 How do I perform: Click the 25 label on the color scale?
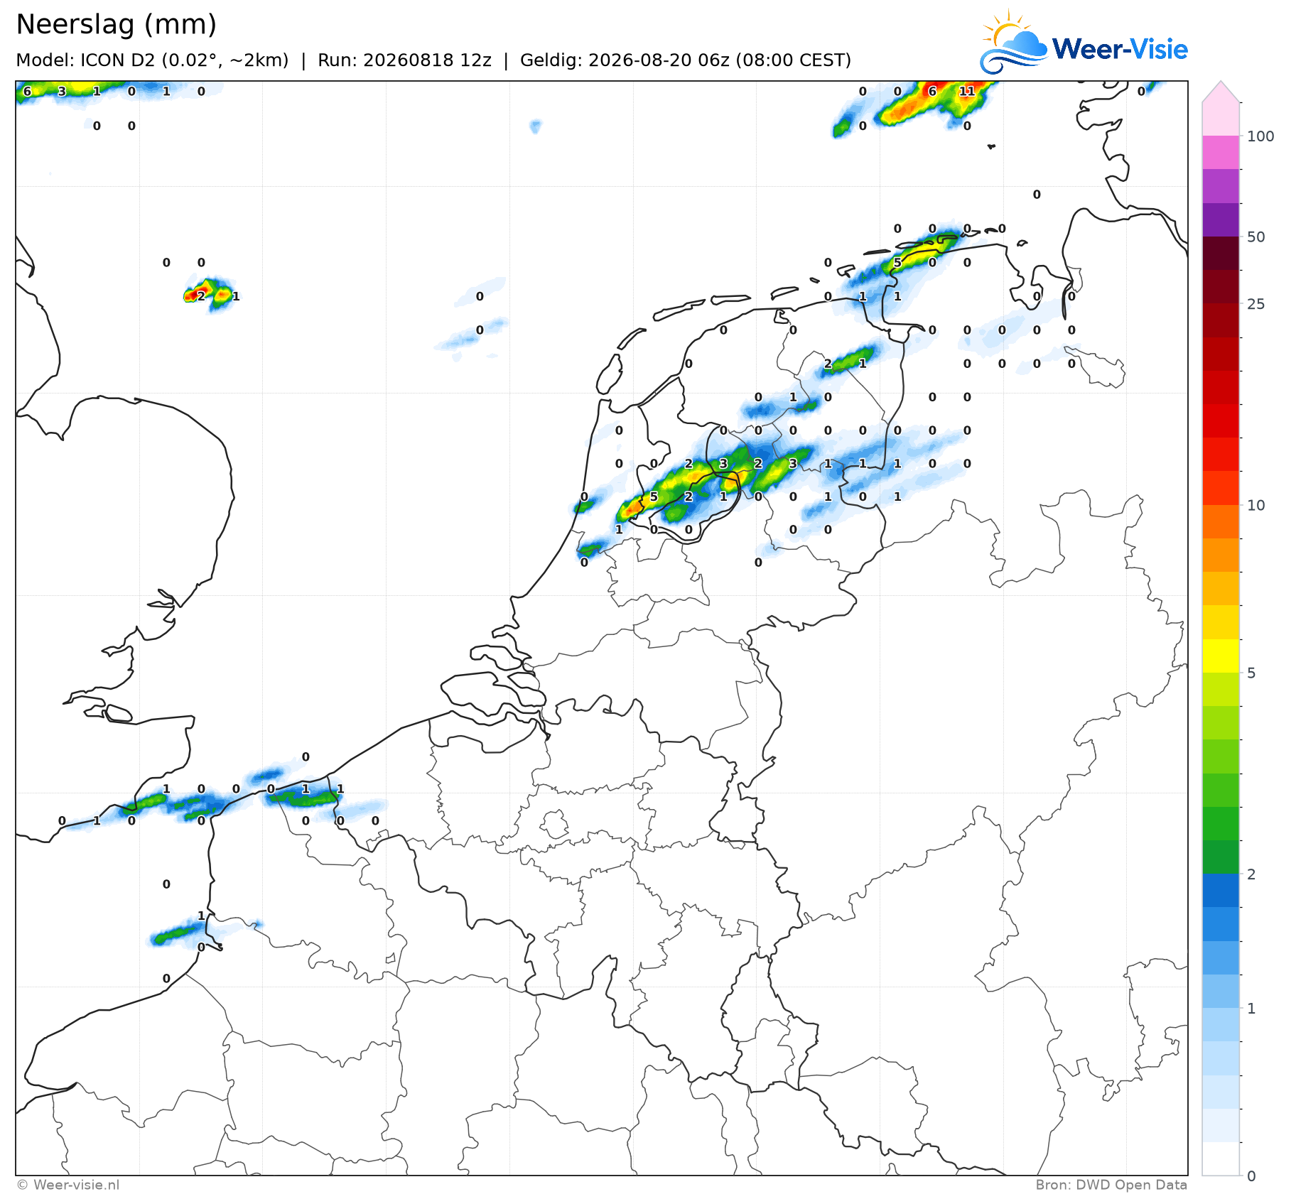point(1255,304)
